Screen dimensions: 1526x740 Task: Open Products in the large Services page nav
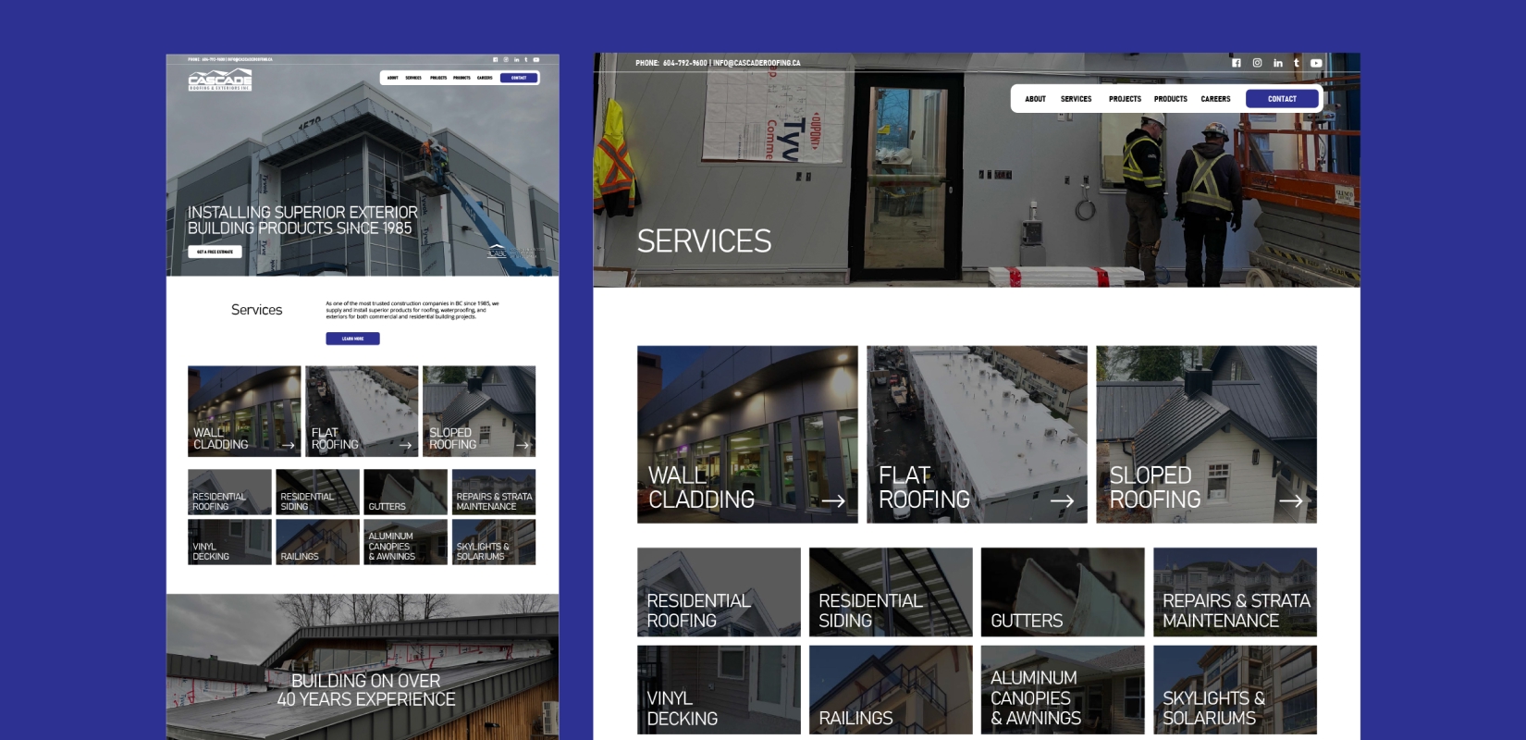(1170, 99)
